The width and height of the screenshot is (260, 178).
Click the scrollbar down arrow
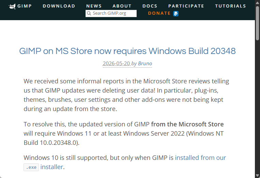257,175
